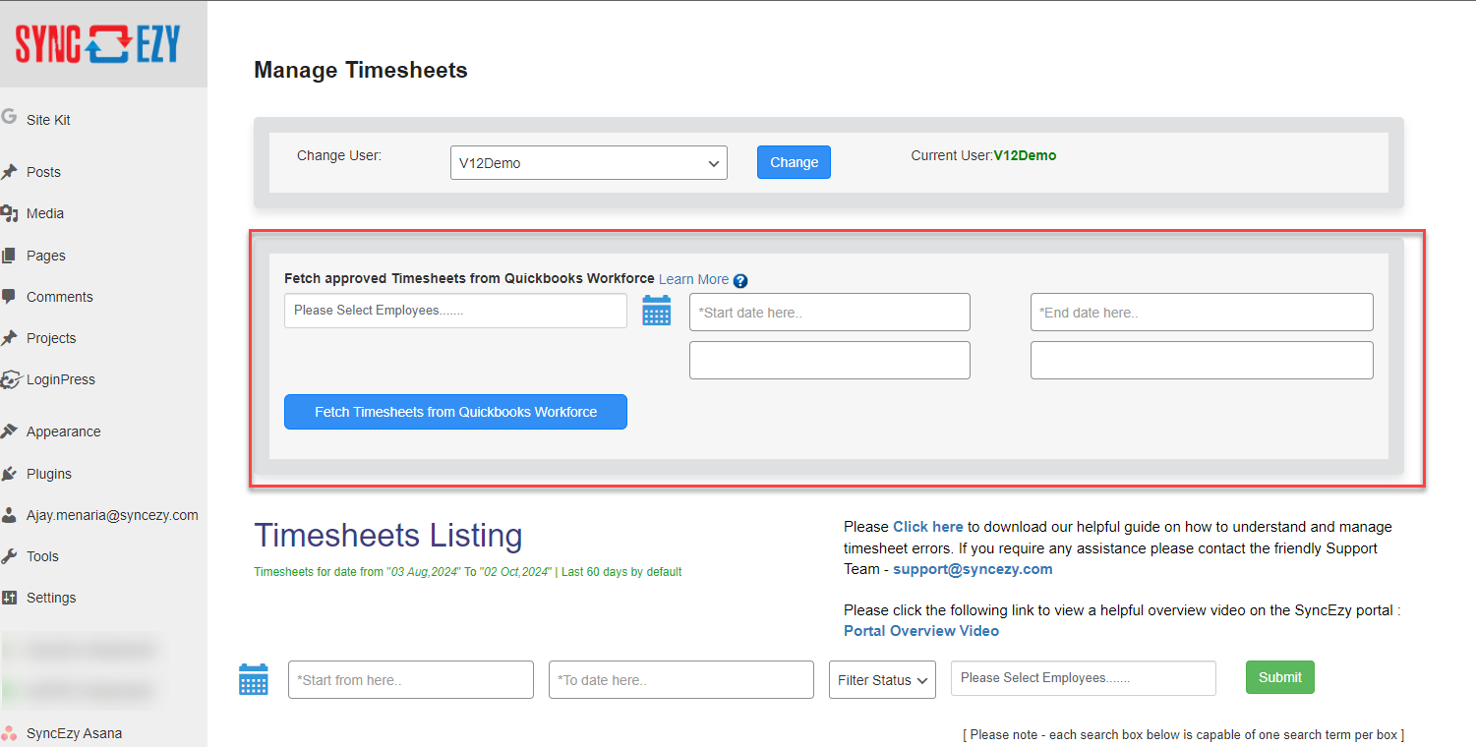The height and width of the screenshot is (747, 1476).
Task: Click the blue Change button
Action: coord(794,162)
